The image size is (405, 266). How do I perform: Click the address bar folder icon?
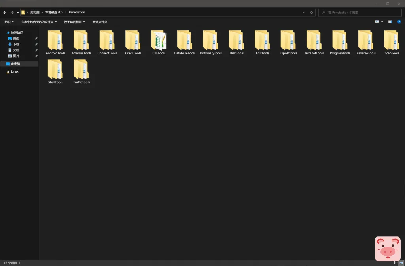pos(23,12)
